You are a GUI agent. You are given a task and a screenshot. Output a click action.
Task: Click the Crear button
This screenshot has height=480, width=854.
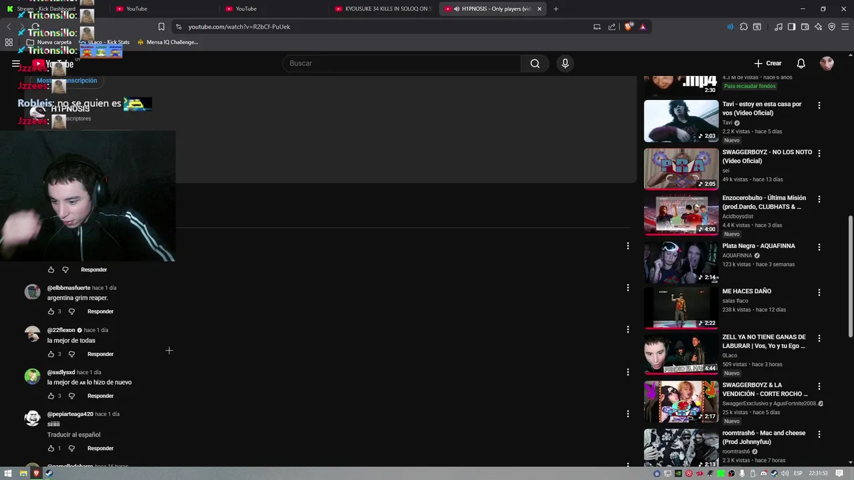tap(767, 63)
